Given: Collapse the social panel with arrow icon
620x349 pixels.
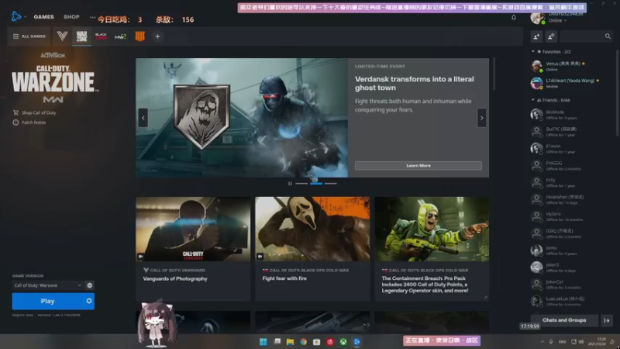Looking at the screenshot, I should pos(607,320).
